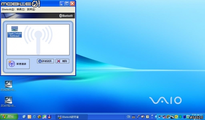Screen dimensions: 205x120
Task: Click the round globe tray icon
Action: 168,117
